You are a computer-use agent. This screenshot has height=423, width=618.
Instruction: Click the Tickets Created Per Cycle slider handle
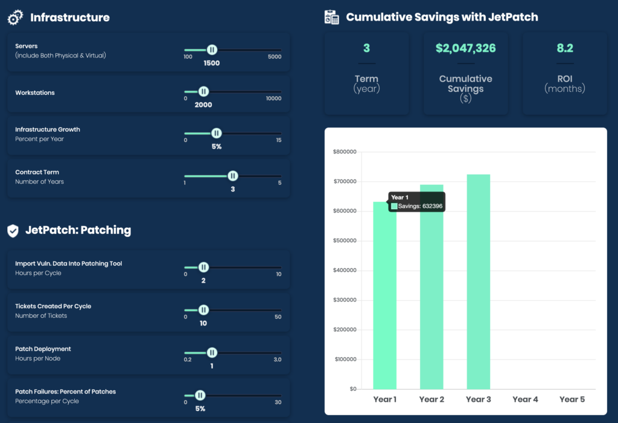203,310
